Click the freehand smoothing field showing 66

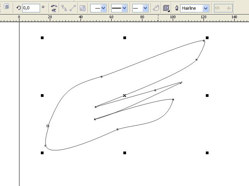[x=219, y=8]
